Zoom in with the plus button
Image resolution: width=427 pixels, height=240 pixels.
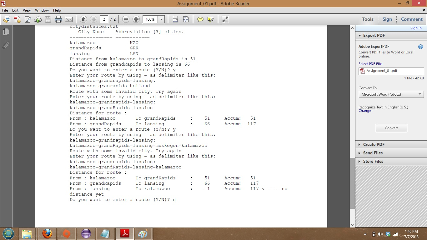click(x=136, y=19)
